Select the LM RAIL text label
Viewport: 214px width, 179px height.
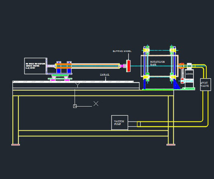104,75
